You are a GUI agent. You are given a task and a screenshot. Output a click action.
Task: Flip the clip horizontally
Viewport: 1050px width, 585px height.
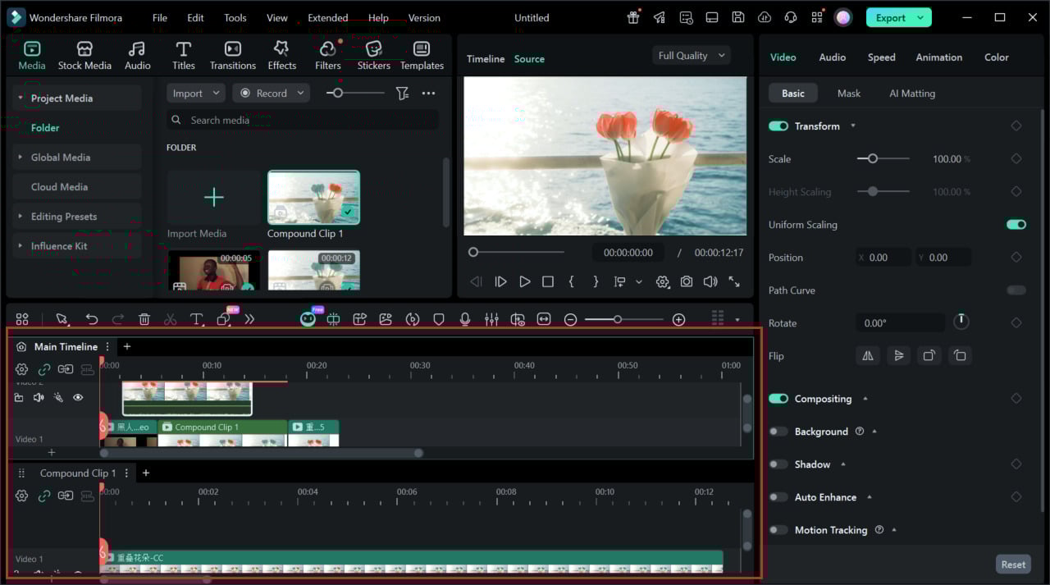(867, 356)
